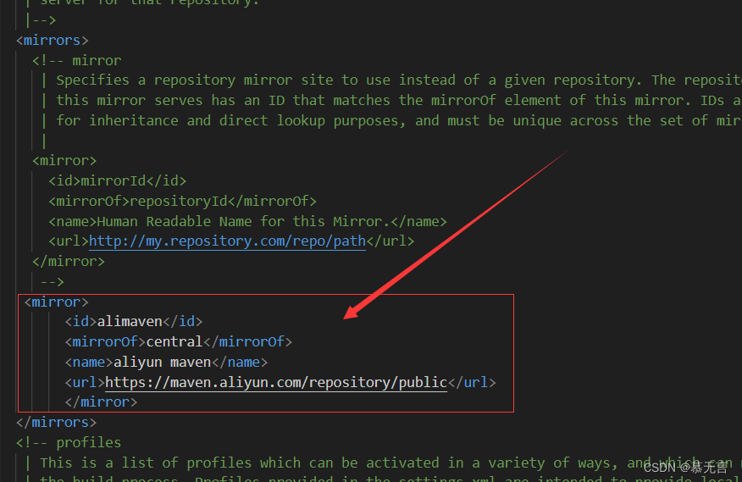
Task: Click the '<!-- profiles' comment line
Action: coord(69,442)
